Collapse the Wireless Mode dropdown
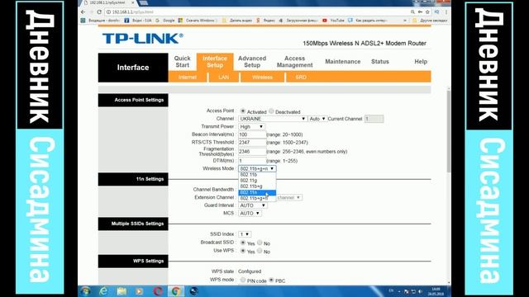The height and width of the screenshot is (297, 529). tap(257, 168)
